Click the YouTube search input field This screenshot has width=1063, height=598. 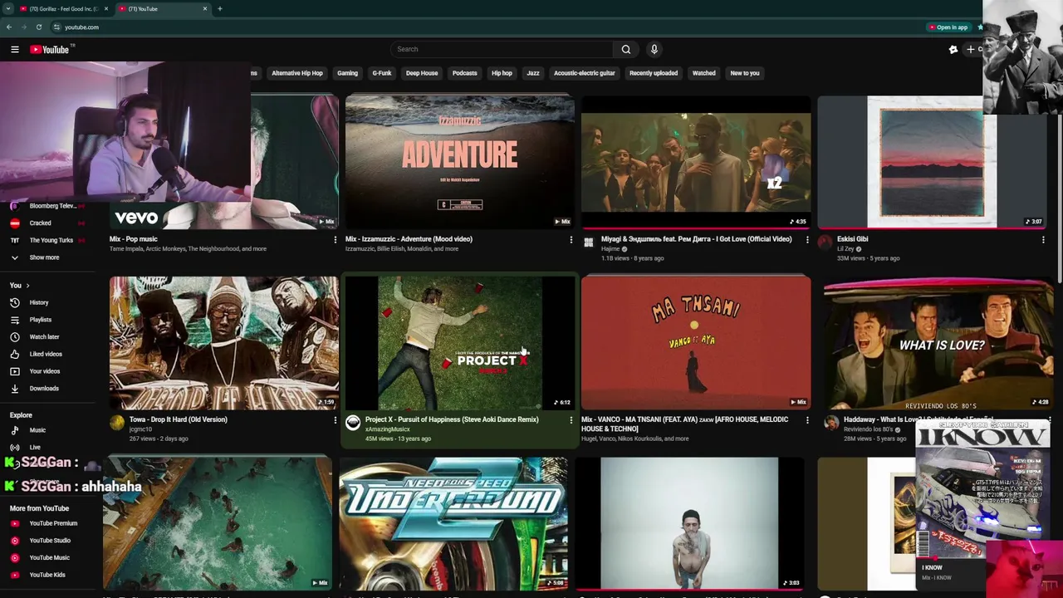pyautogui.click(x=502, y=49)
